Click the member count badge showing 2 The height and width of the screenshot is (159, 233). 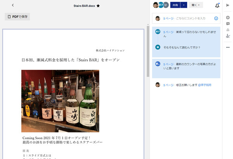click(x=166, y=5)
